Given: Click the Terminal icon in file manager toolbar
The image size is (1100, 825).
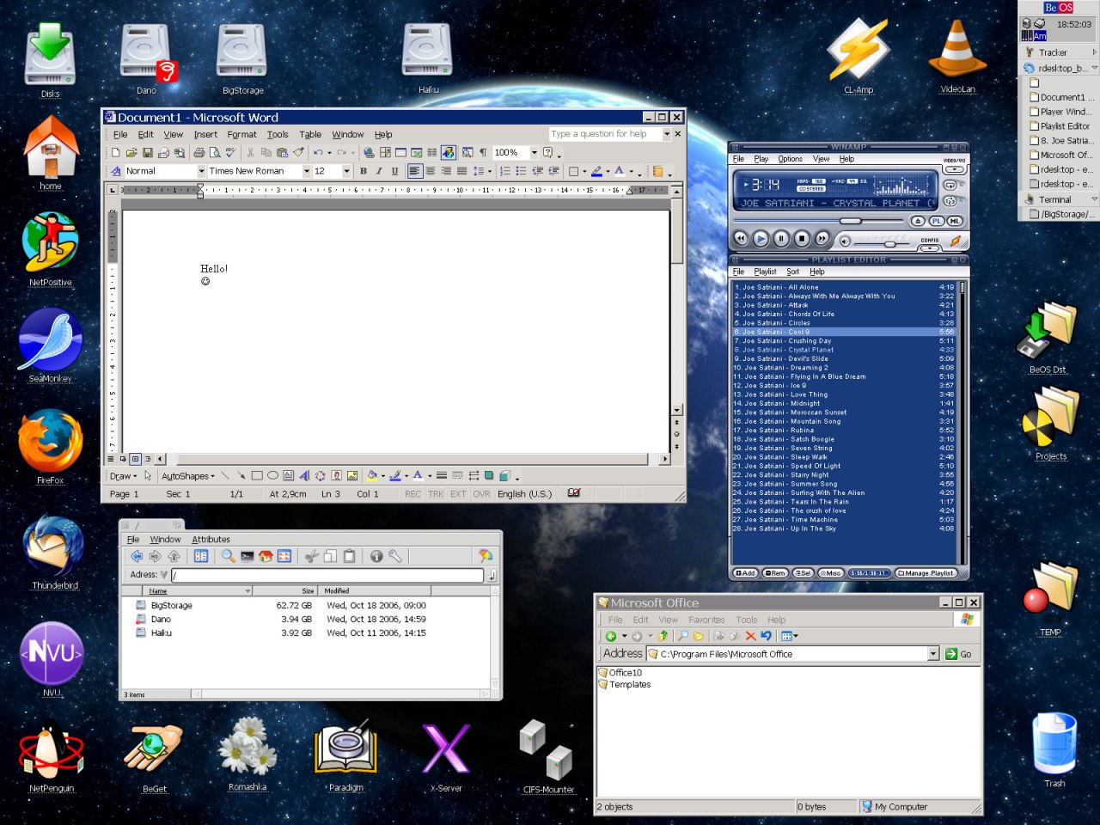Looking at the screenshot, I should click(x=247, y=557).
